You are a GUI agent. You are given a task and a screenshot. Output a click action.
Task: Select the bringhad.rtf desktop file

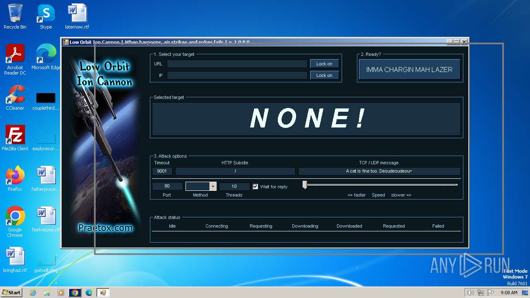[15, 260]
